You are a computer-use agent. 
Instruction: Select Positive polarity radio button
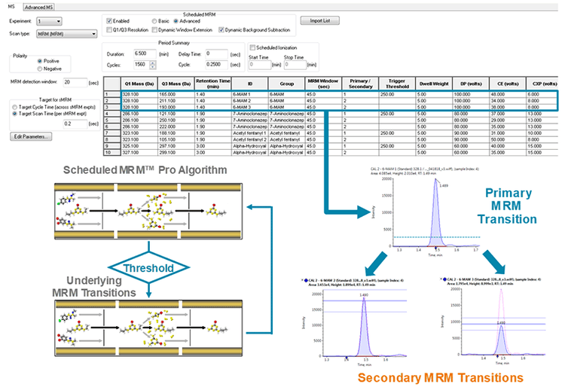tap(38, 60)
